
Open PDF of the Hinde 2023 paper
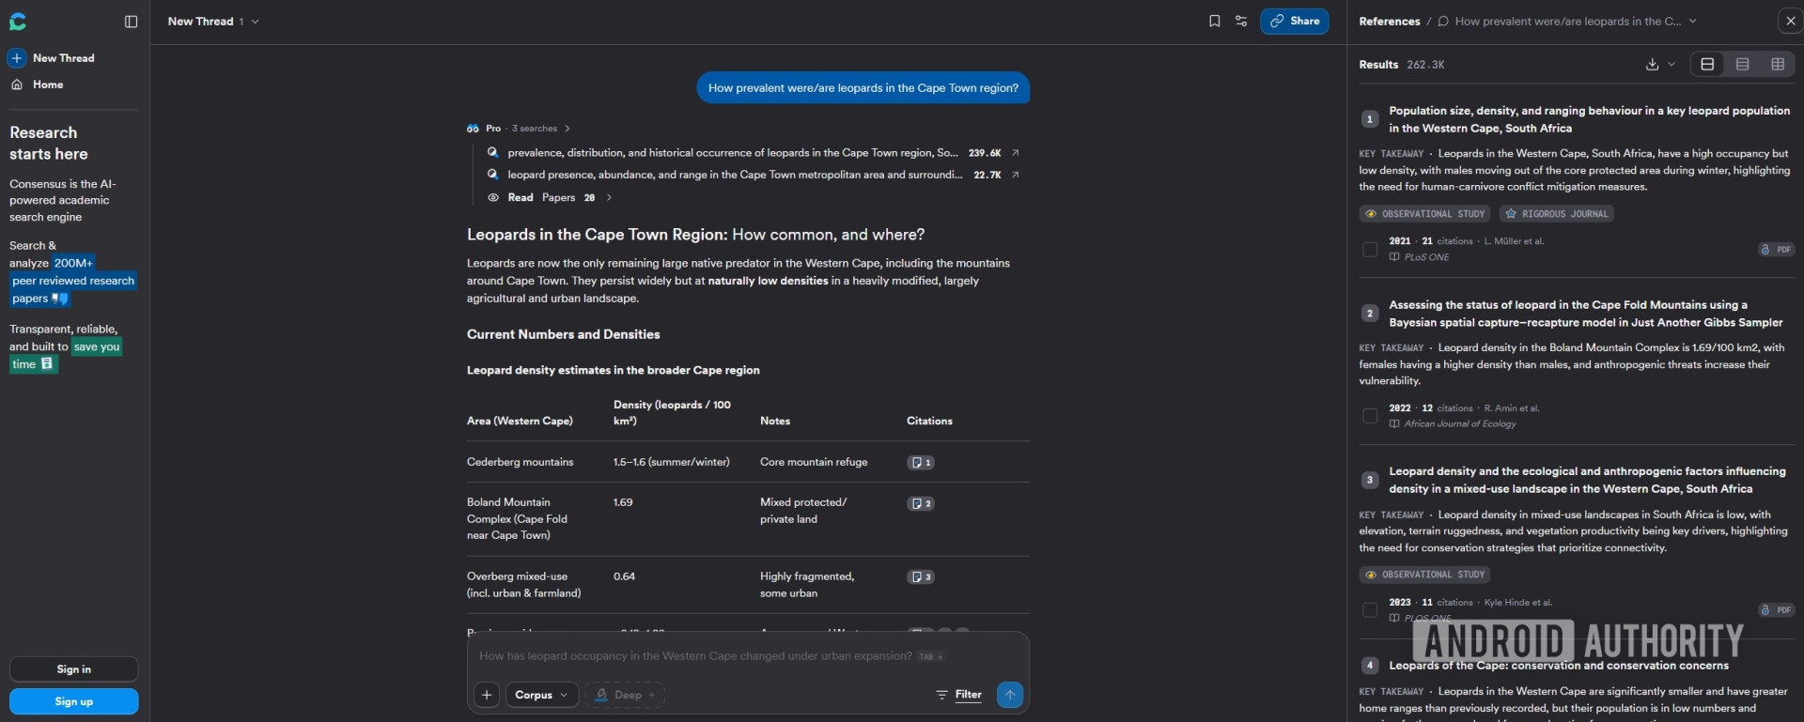pyautogui.click(x=1776, y=610)
